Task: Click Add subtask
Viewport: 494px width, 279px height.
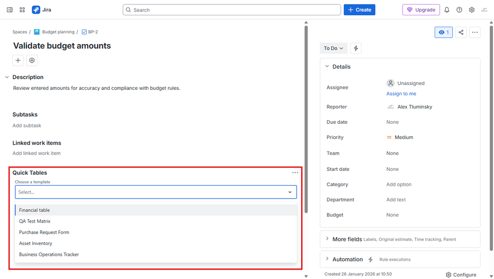Action: point(27,125)
